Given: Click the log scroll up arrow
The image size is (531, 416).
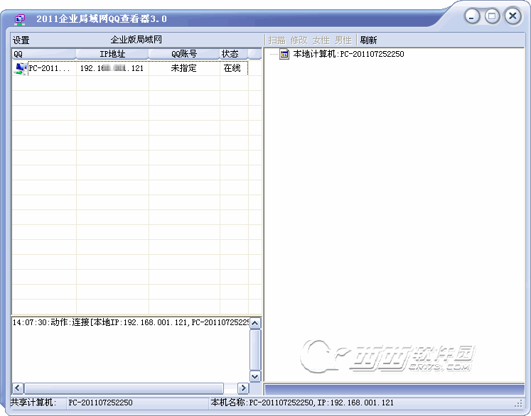Looking at the screenshot, I should [255, 323].
